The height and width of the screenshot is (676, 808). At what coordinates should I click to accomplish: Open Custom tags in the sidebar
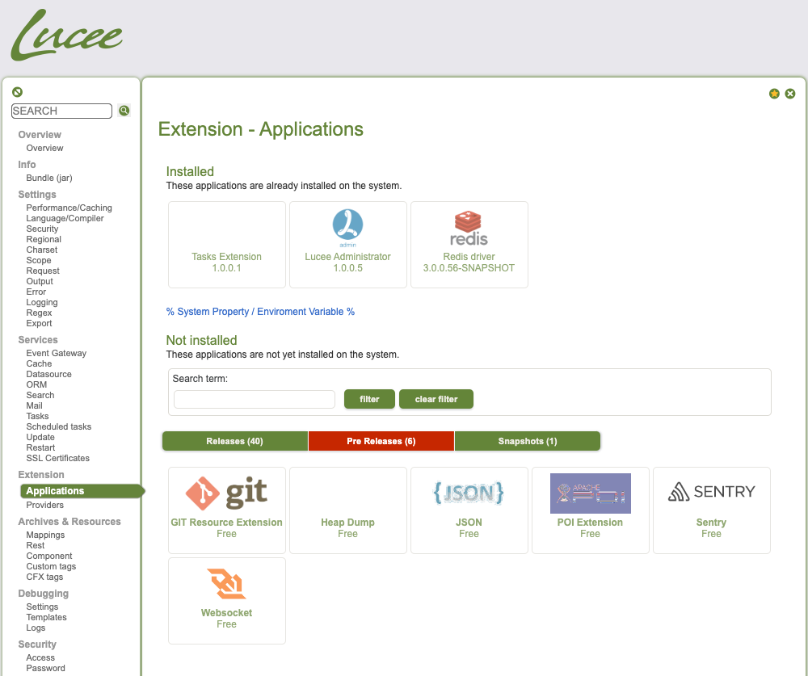coord(51,567)
